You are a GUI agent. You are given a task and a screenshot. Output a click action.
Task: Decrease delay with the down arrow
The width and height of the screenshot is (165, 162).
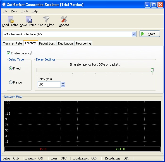63,86
